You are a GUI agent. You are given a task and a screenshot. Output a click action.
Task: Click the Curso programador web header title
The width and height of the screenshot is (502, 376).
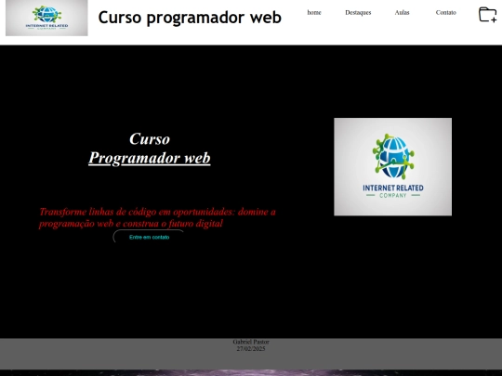(x=190, y=18)
